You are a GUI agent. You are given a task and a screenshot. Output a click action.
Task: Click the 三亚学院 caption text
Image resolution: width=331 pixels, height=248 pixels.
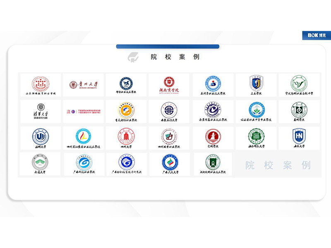click(256, 93)
